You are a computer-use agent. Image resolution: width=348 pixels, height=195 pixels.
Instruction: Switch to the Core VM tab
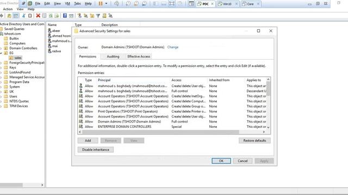click(250, 4)
